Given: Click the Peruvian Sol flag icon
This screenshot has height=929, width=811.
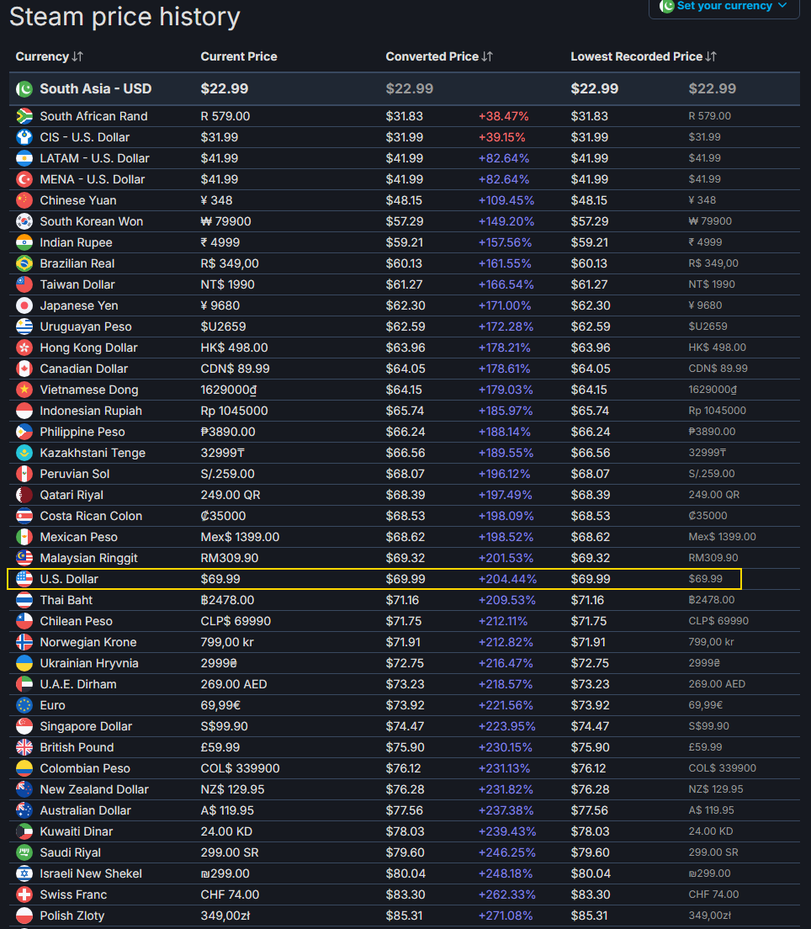Looking at the screenshot, I should 24,474.
